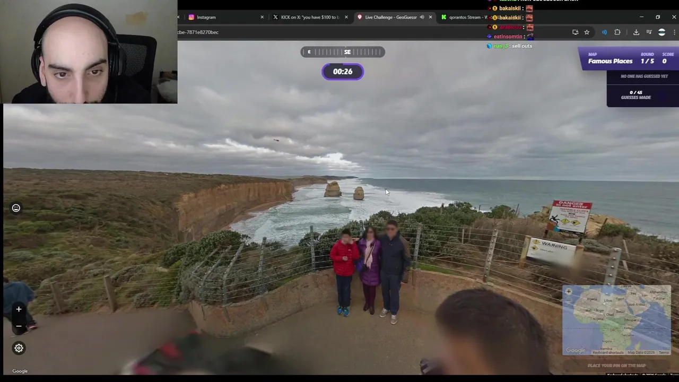The image size is (679, 382).
Task: Open the browser downloads icon
Action: (x=636, y=32)
